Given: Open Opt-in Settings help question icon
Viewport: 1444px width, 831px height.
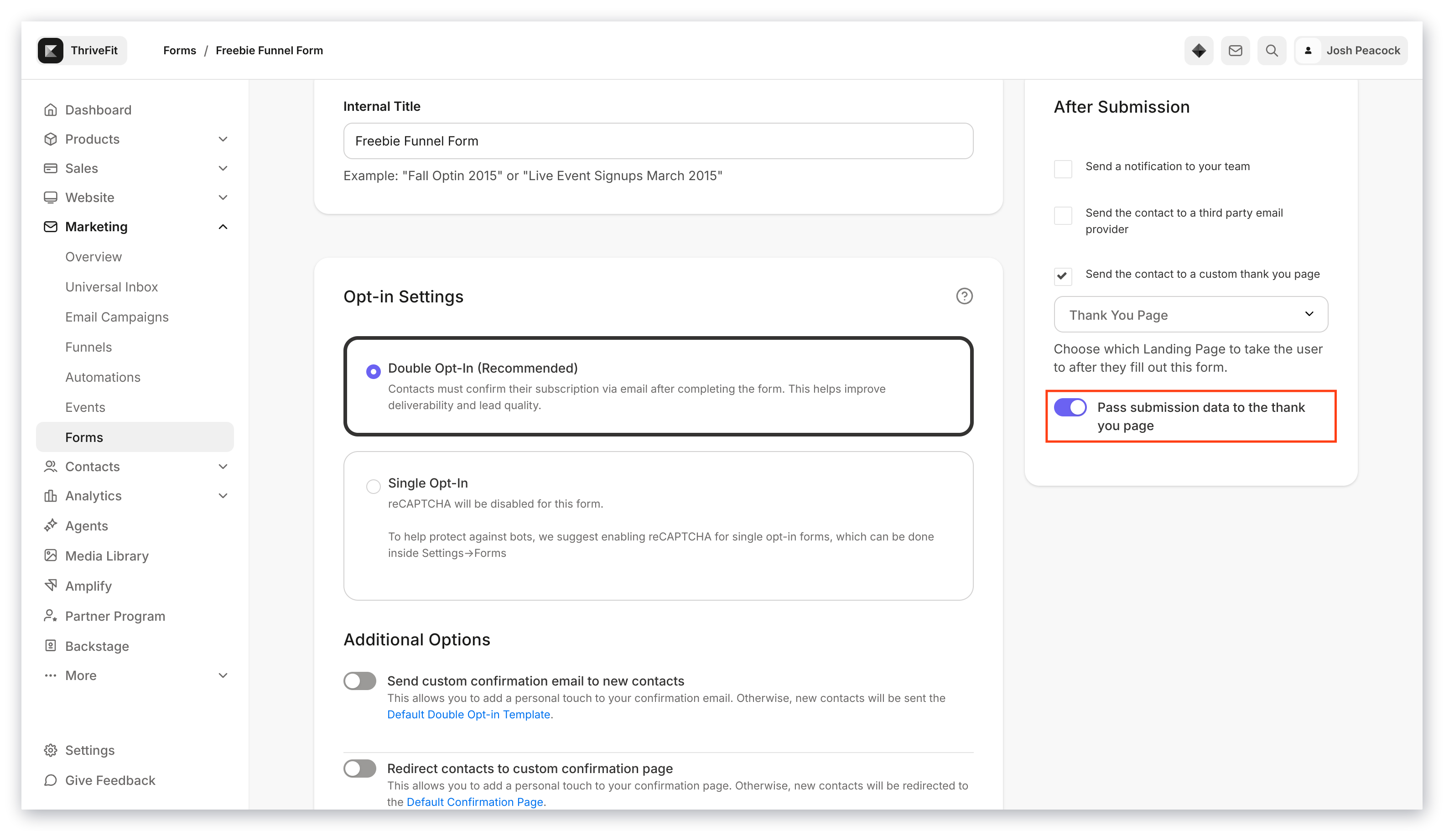Looking at the screenshot, I should coord(964,296).
